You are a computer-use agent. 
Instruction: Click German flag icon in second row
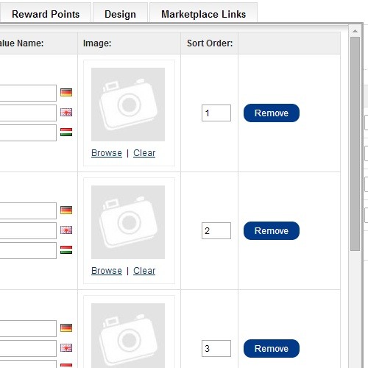coord(66,210)
